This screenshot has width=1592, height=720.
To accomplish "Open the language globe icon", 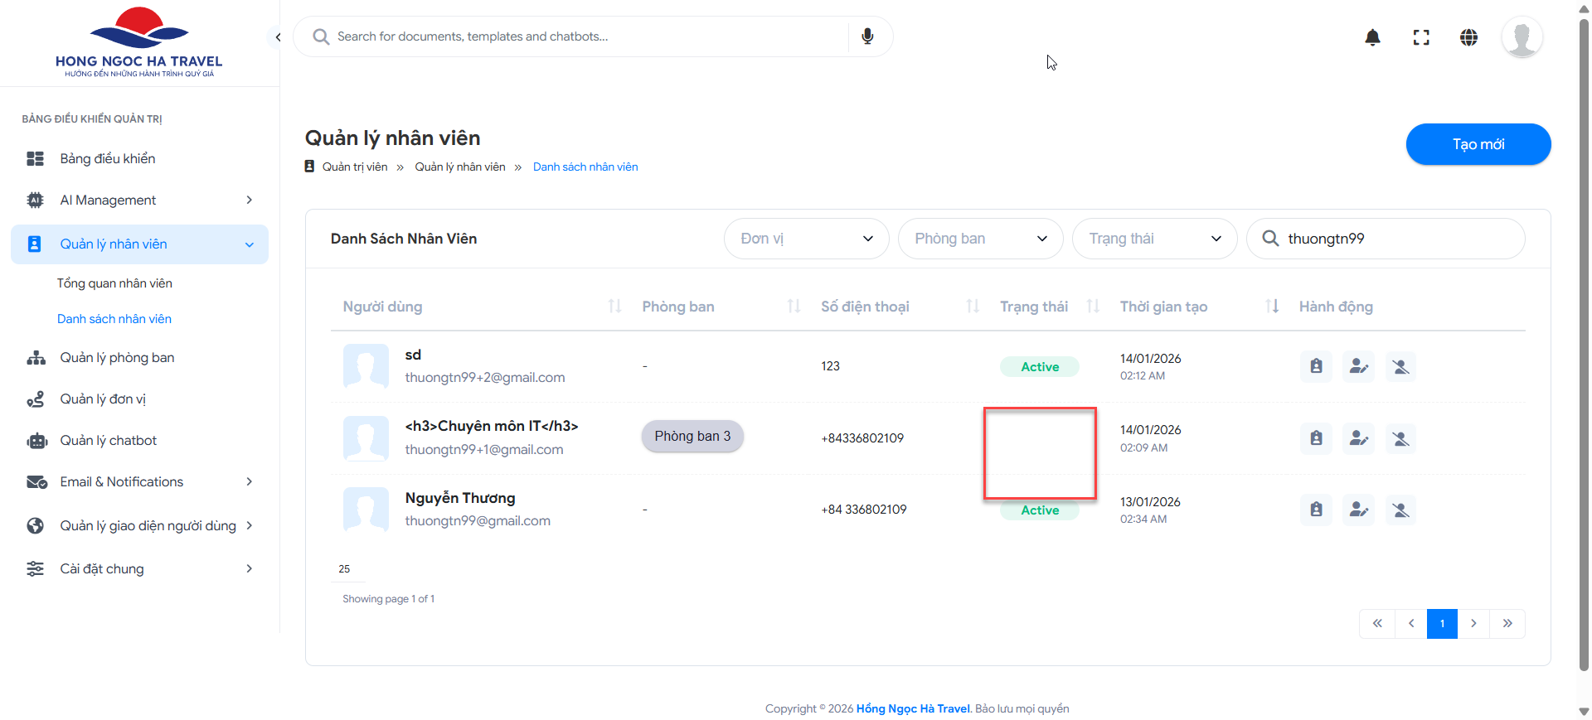I will tap(1468, 37).
